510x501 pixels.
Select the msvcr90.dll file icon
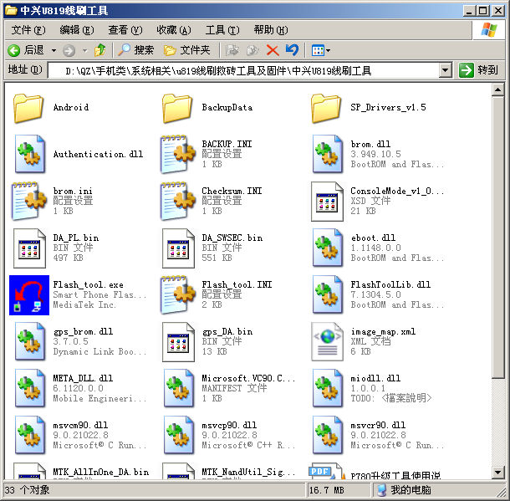tap(327, 435)
